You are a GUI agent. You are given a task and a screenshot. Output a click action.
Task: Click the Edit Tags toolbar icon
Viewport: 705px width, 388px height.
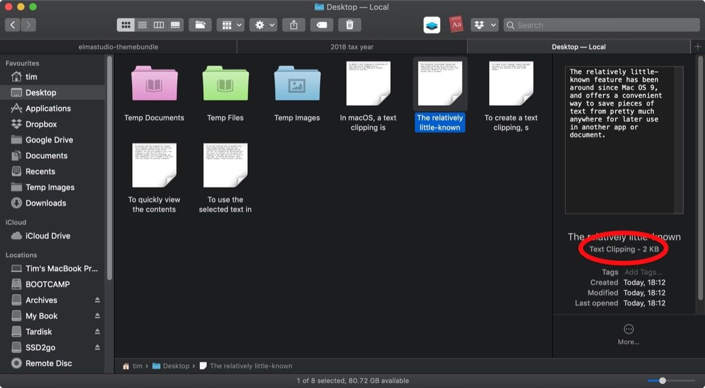[321, 25]
